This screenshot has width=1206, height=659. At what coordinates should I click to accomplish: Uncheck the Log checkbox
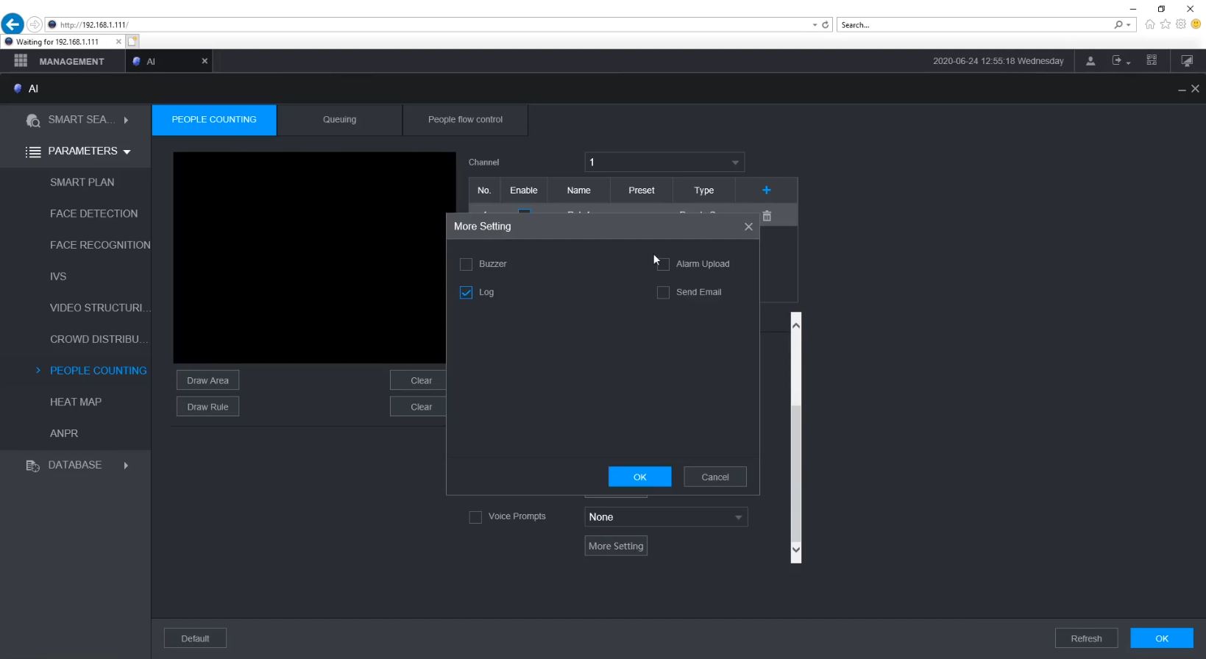pos(466,293)
